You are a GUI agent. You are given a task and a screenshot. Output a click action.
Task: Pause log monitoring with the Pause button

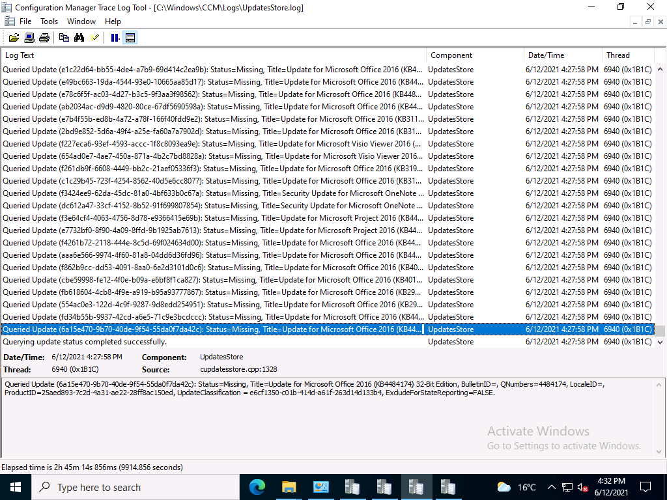pyautogui.click(x=115, y=38)
